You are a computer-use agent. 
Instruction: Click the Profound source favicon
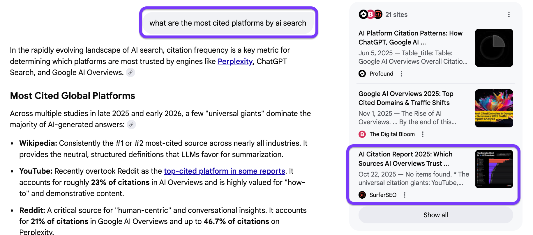pos(362,74)
